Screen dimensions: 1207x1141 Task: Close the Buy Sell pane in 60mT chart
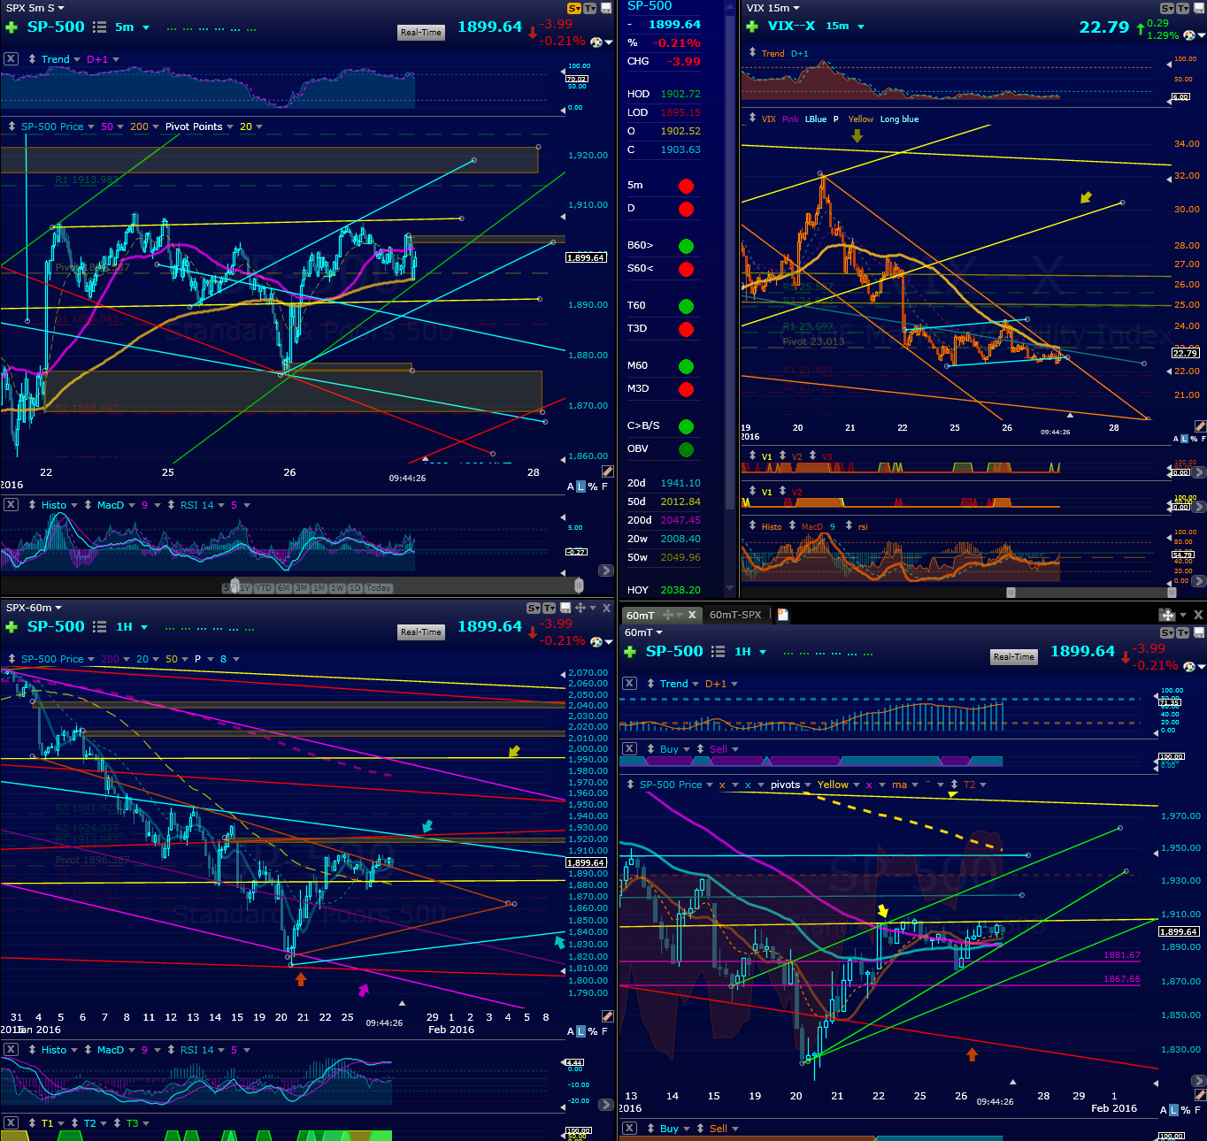click(x=629, y=749)
